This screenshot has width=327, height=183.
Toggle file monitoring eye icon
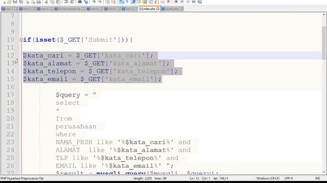pyautogui.click(x=169, y=2)
